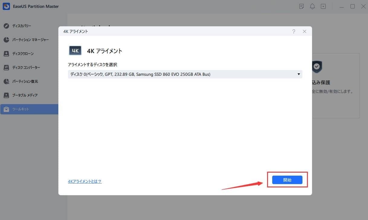Click the ブータブル メディア sidebar icon
368x220 pixels.
6,95
